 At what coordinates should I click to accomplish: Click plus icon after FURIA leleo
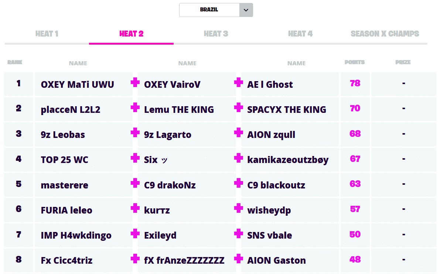click(135, 208)
